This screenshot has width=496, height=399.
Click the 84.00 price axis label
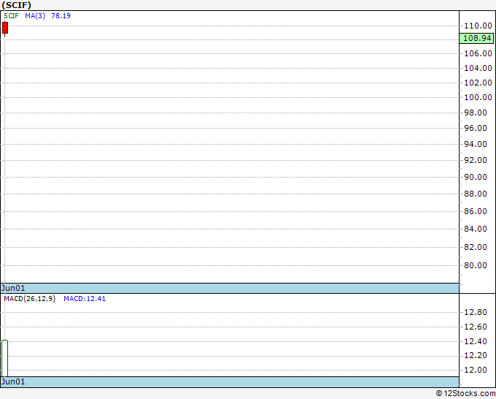pyautogui.click(x=475, y=229)
